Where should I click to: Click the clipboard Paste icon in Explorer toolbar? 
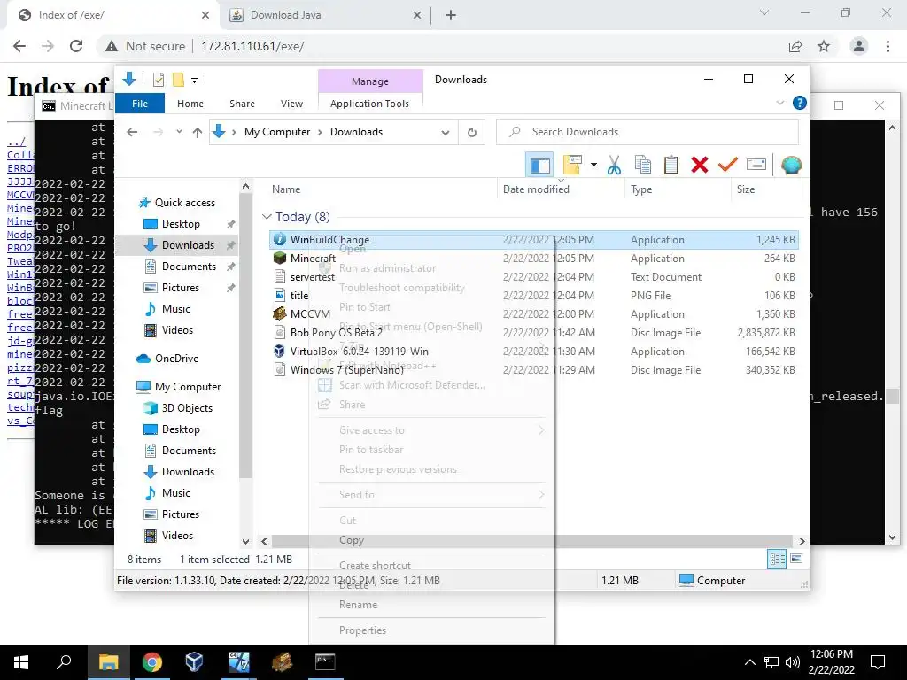pos(671,166)
